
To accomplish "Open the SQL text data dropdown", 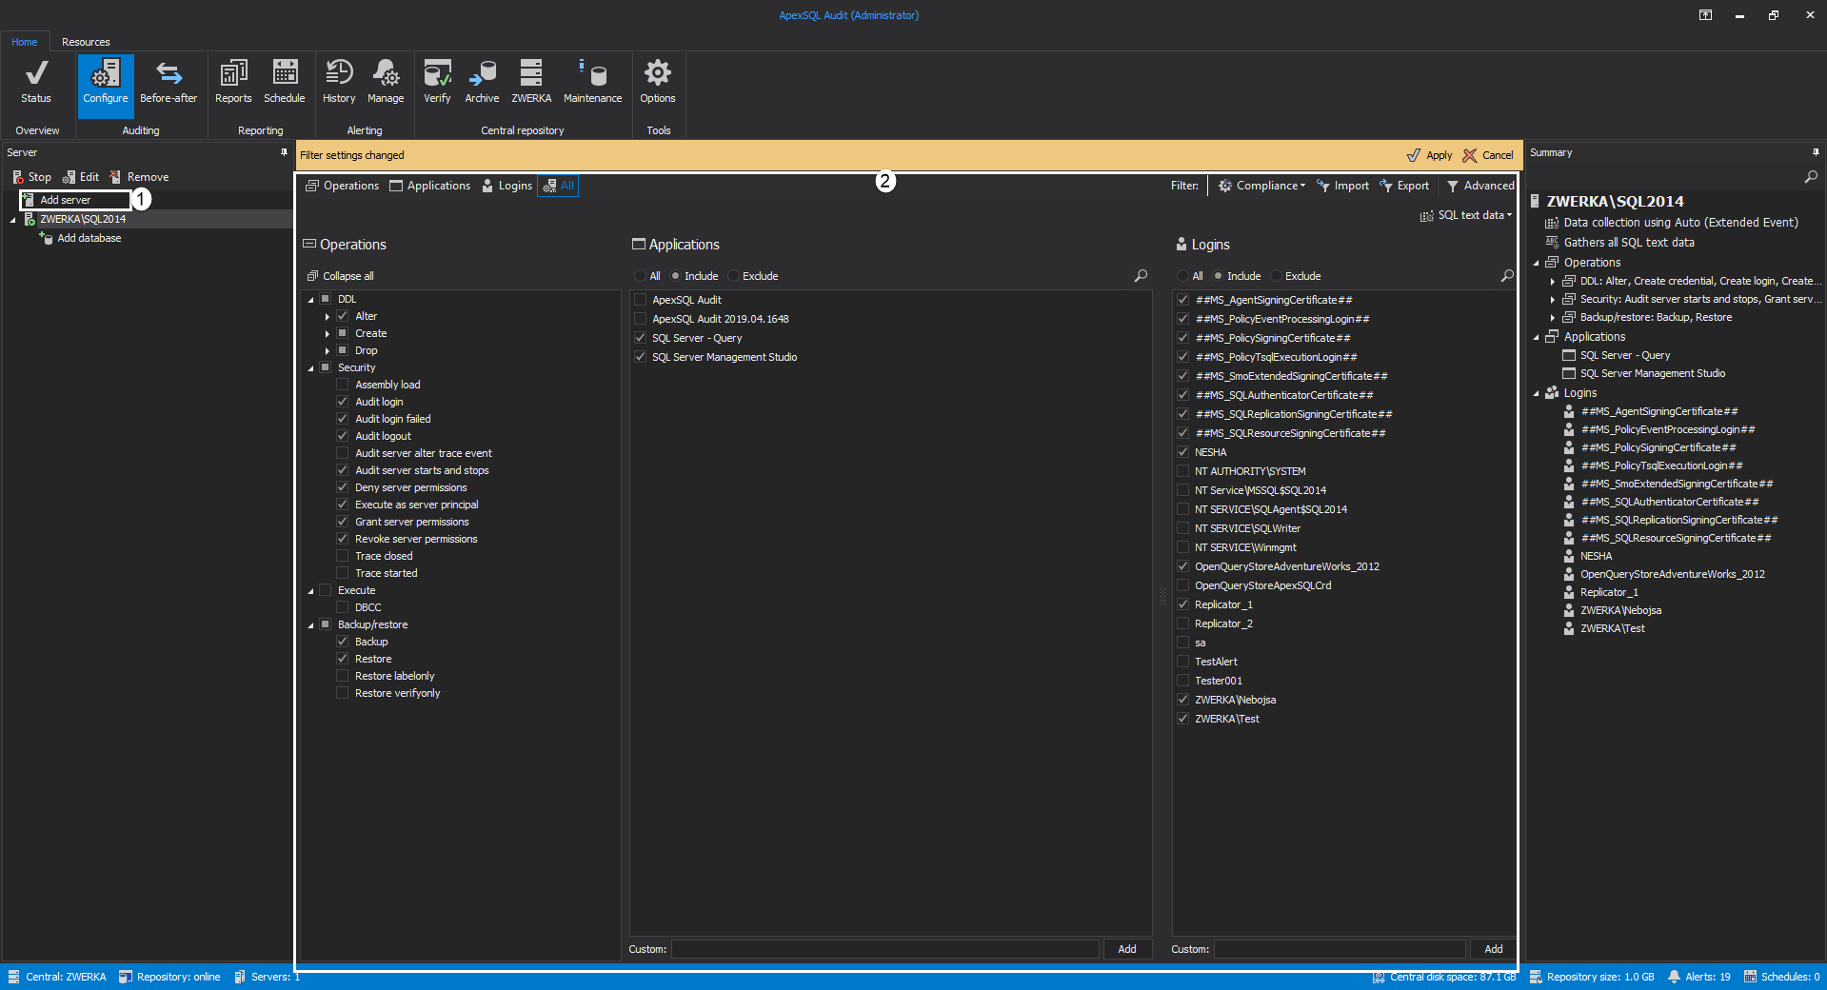I will point(1466,215).
